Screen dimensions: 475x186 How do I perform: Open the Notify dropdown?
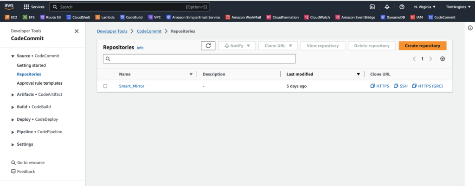coord(237,46)
